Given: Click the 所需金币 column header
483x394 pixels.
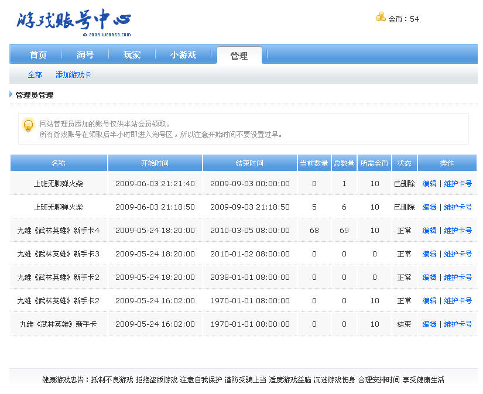Looking at the screenshot, I should (374, 163).
